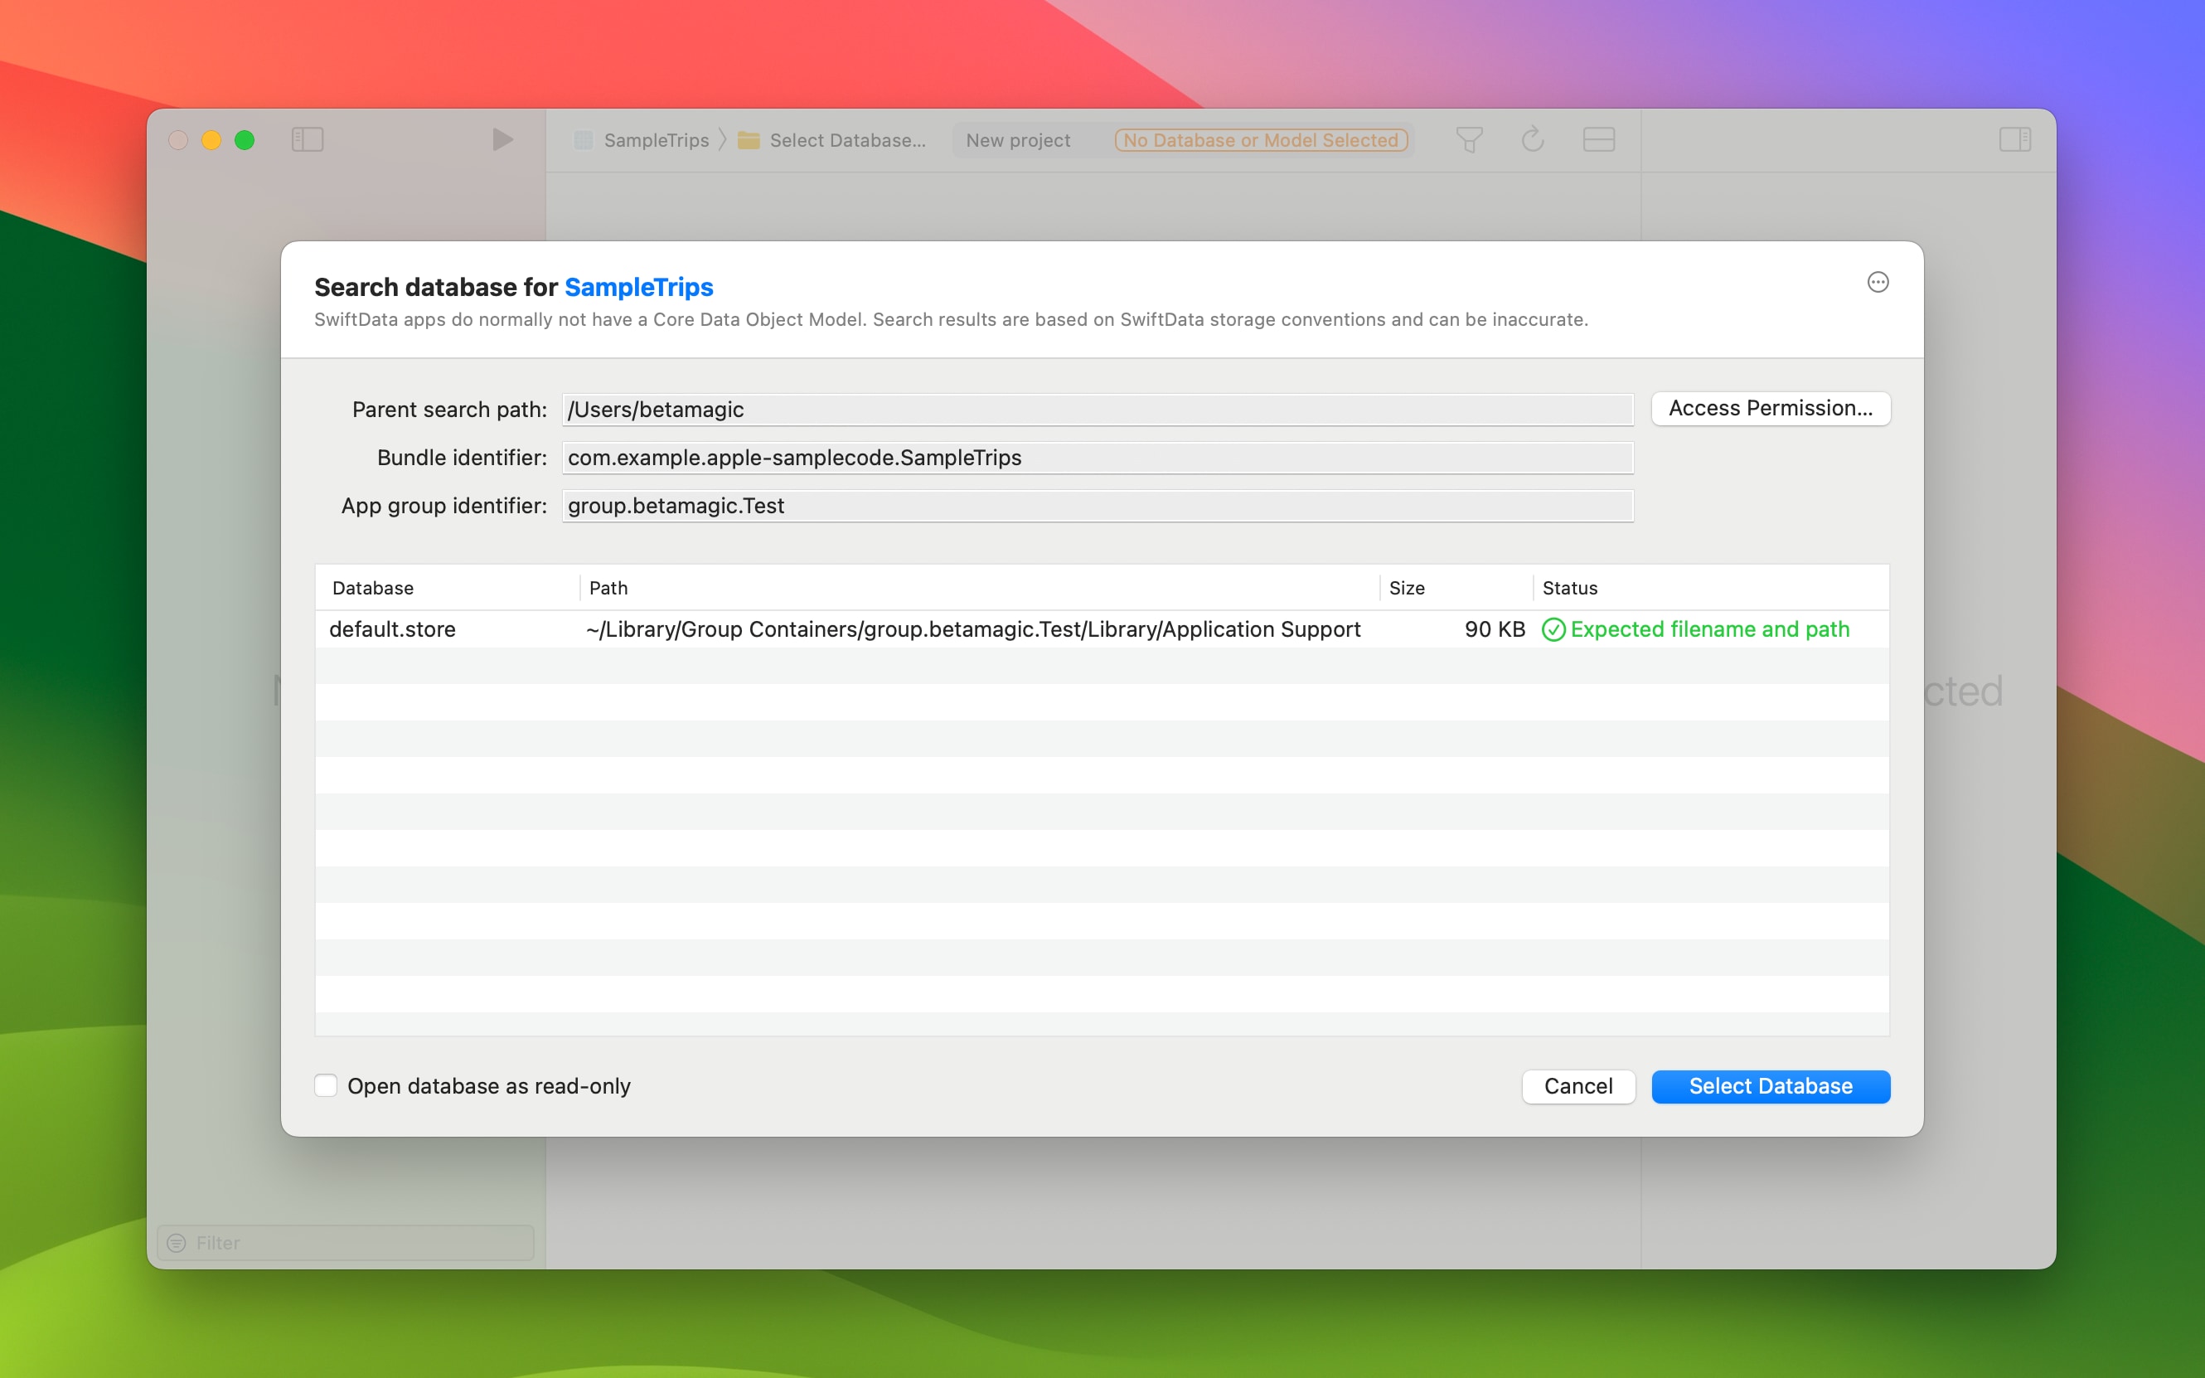Select the default.store database row
The image size is (2205, 1378).
pyautogui.click(x=1102, y=630)
